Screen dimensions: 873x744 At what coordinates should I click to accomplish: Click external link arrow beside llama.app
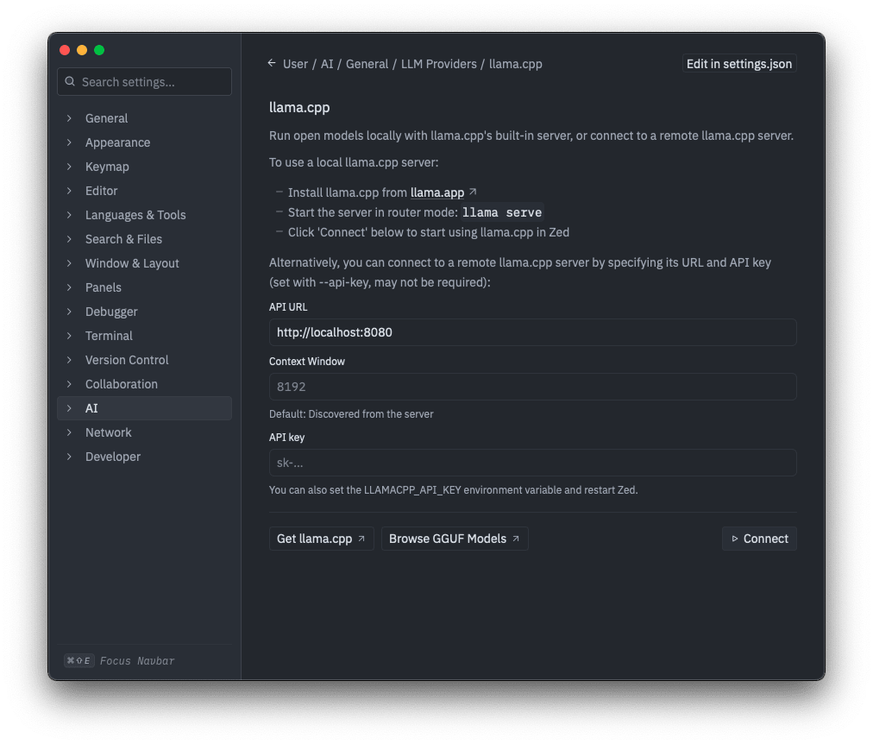tap(473, 192)
